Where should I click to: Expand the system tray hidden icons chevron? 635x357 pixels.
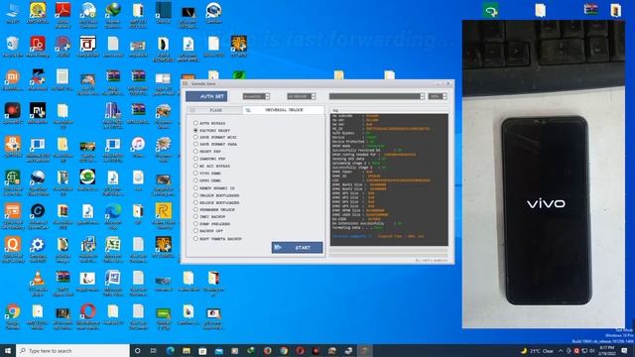(x=561, y=350)
